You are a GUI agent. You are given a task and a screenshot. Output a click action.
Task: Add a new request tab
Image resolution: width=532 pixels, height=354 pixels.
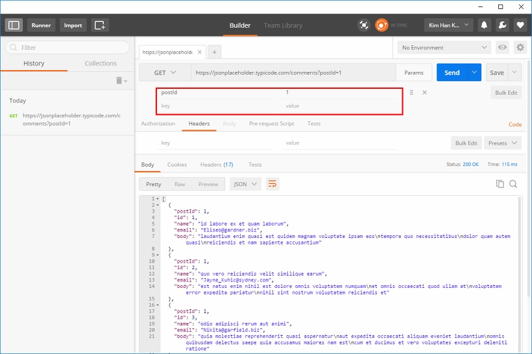tap(215, 52)
